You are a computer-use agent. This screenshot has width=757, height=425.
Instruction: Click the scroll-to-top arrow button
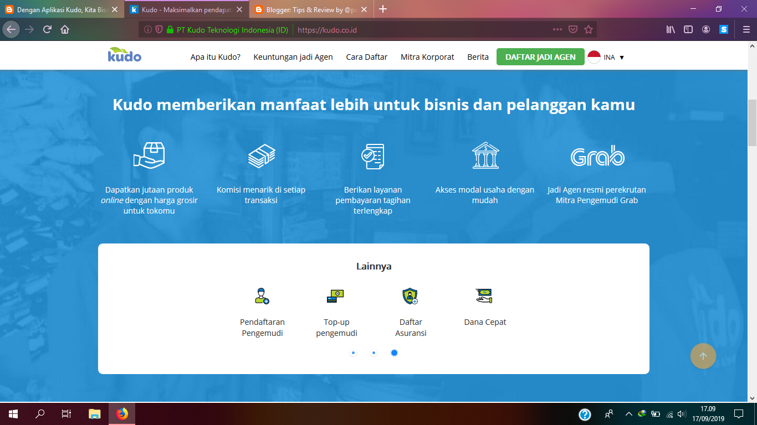pos(703,356)
